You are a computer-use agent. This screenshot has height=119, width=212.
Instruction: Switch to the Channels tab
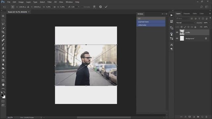[186, 14]
